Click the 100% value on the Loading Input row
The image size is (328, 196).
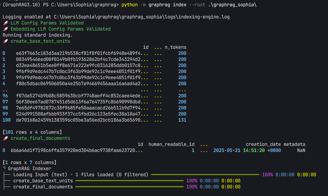coord(268,175)
